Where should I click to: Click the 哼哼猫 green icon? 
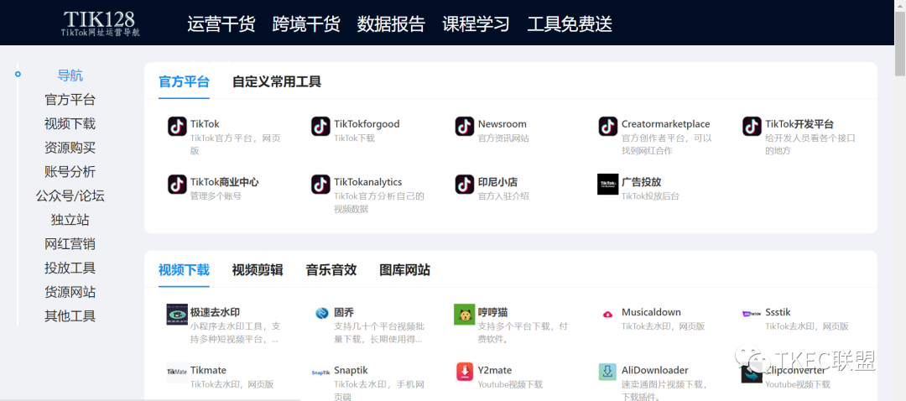click(465, 315)
